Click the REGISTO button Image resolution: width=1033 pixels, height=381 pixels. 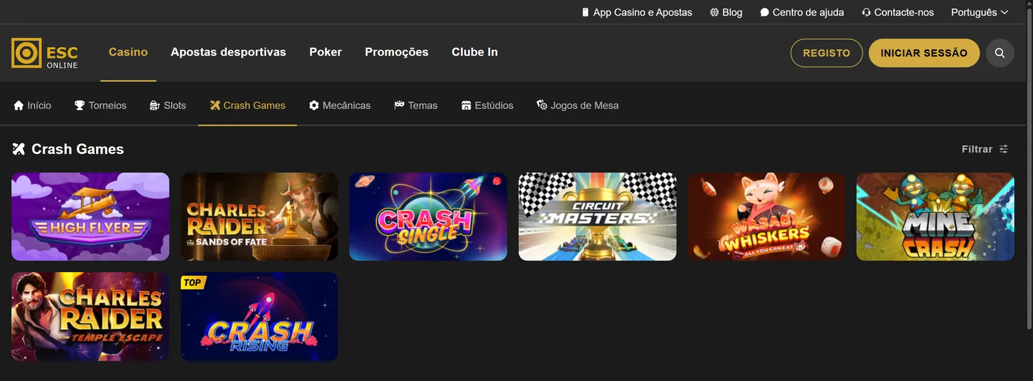click(x=826, y=53)
